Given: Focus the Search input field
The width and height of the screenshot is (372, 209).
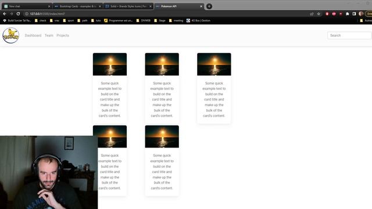Looking at the screenshot, I should coord(349,35).
